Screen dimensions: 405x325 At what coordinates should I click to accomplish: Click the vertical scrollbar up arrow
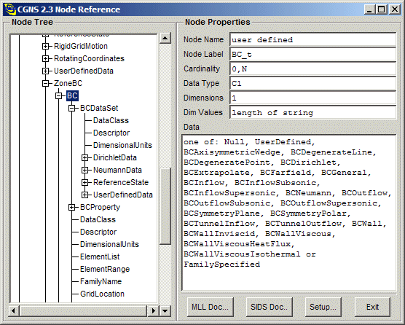pos(165,39)
